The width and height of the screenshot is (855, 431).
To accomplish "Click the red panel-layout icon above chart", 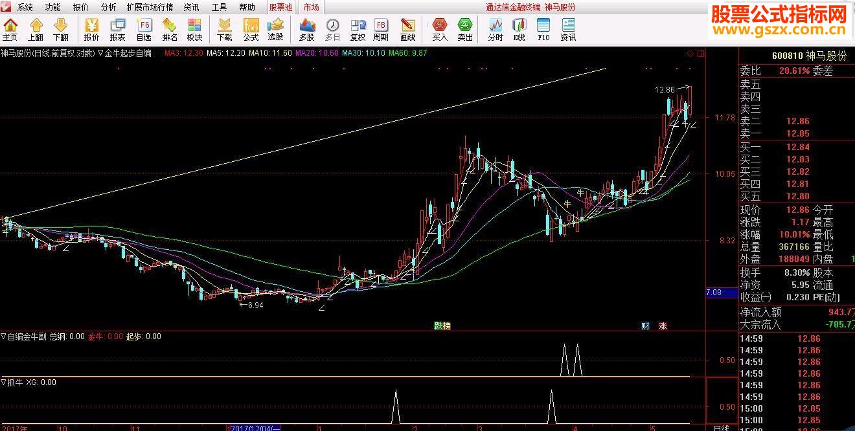I will click(x=700, y=53).
